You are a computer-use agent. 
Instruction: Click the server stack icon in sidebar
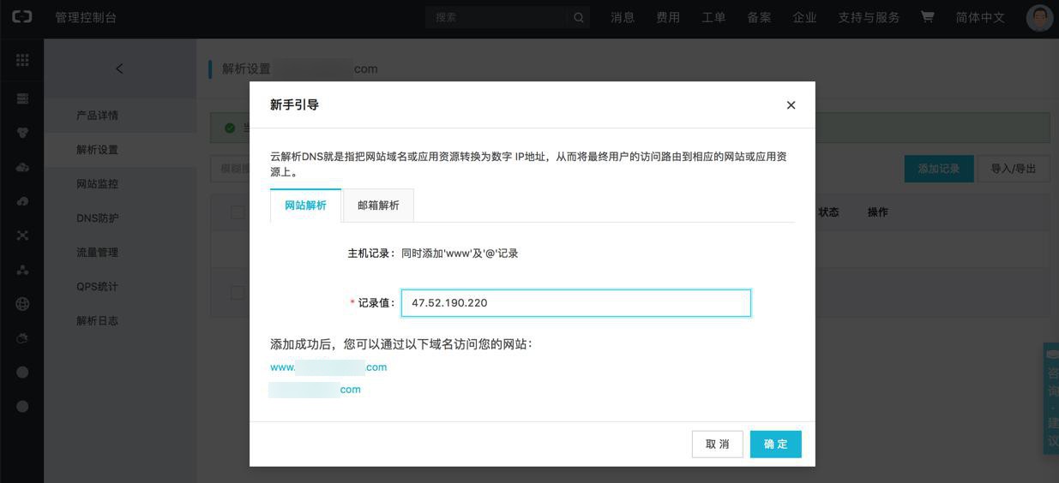click(22, 98)
